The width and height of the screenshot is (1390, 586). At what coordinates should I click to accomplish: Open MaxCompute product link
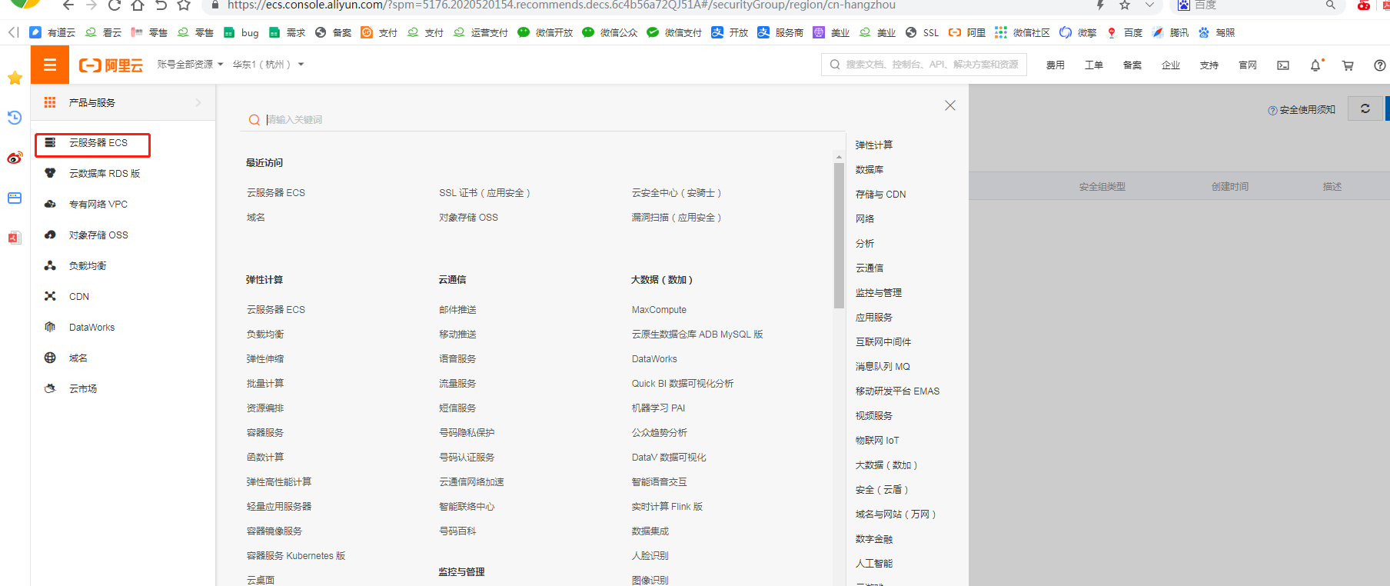(659, 309)
